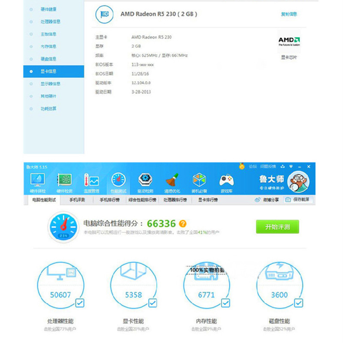
Task: Click the disk performance circle showing 3600
Action: 280,285
